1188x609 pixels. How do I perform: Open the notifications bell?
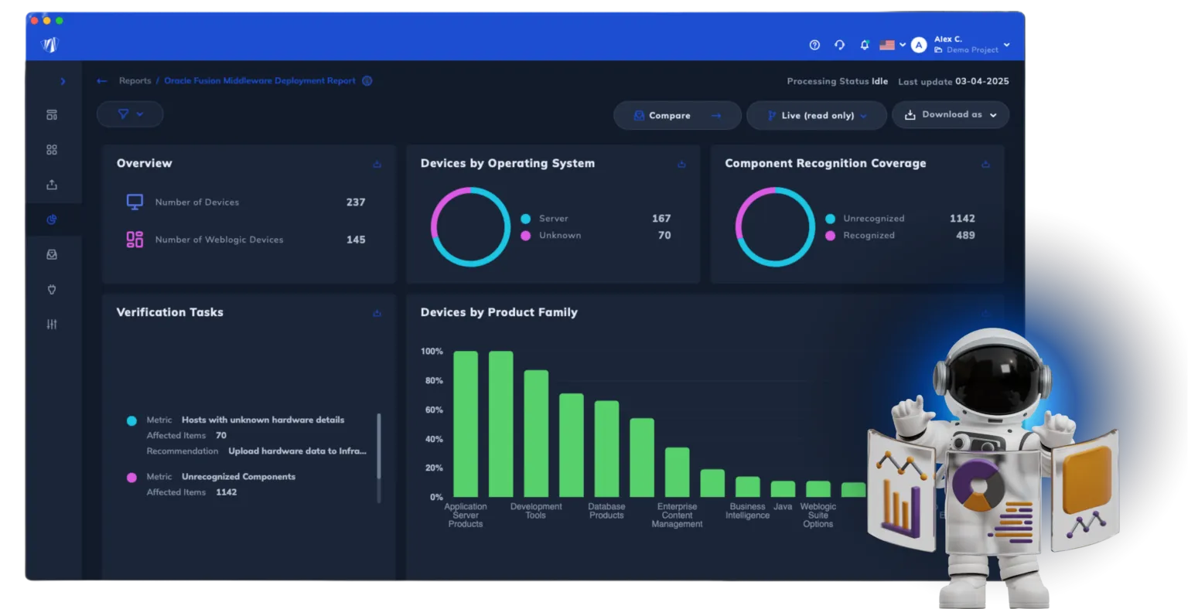click(x=865, y=45)
